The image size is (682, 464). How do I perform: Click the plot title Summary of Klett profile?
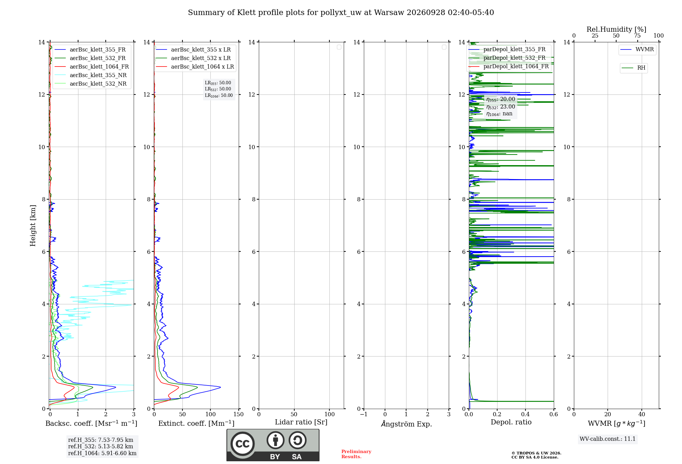tap(341, 13)
